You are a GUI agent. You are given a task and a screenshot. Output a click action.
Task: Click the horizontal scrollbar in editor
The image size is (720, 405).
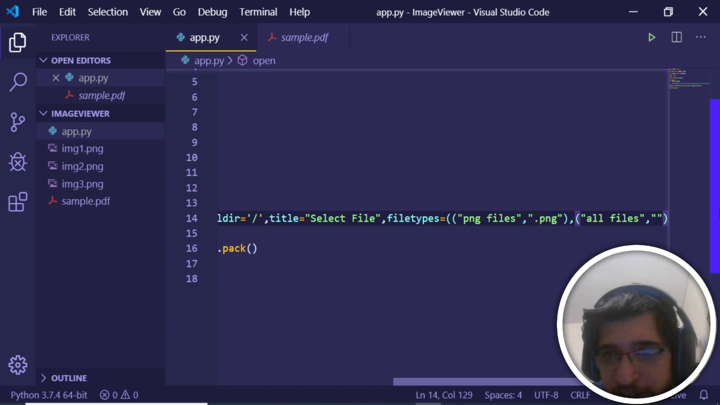coord(478,382)
